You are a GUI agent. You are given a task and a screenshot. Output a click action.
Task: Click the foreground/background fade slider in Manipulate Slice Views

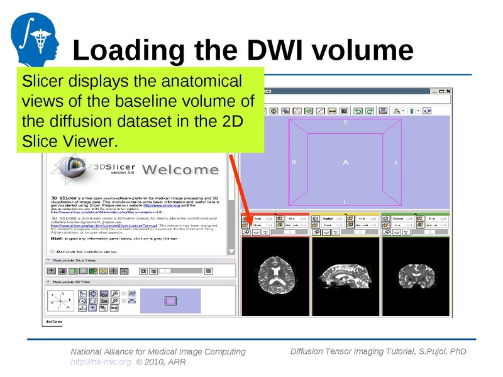coord(181,271)
